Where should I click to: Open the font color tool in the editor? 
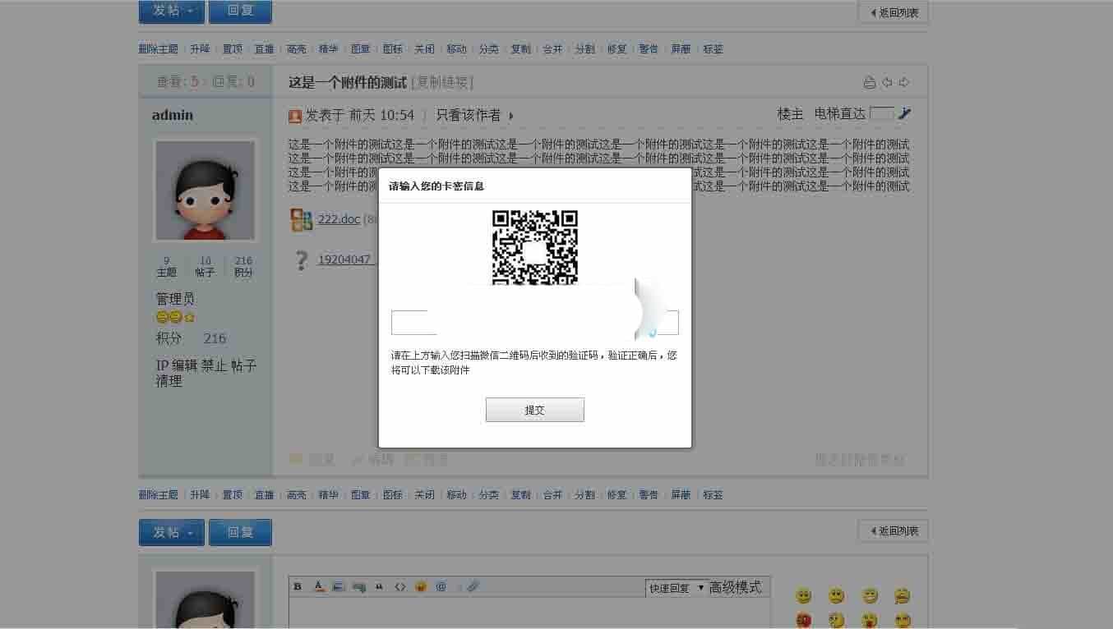pos(318,586)
